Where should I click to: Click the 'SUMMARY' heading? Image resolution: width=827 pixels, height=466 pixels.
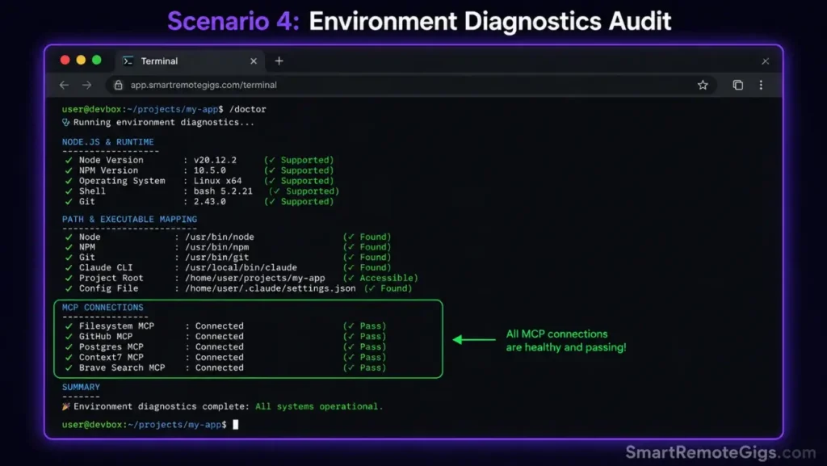click(81, 387)
